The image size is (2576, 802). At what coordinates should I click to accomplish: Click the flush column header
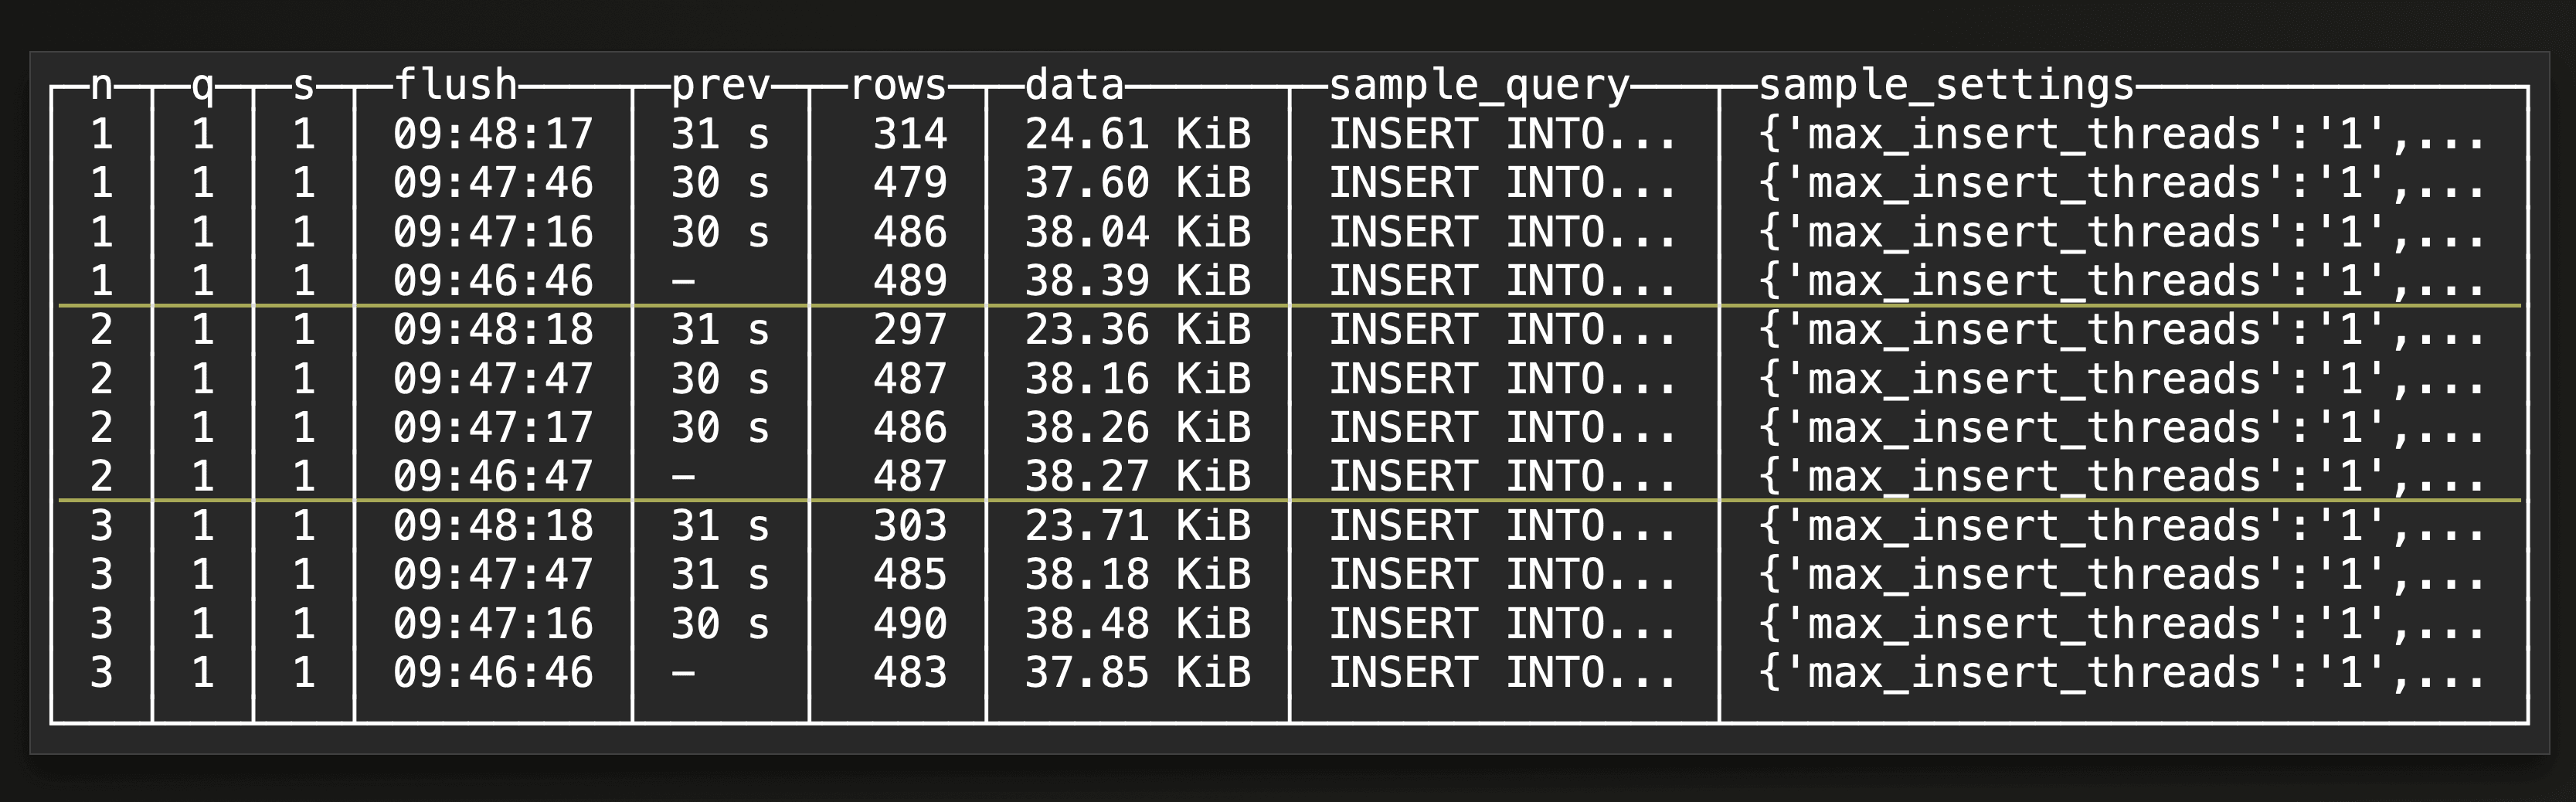coord(455,85)
